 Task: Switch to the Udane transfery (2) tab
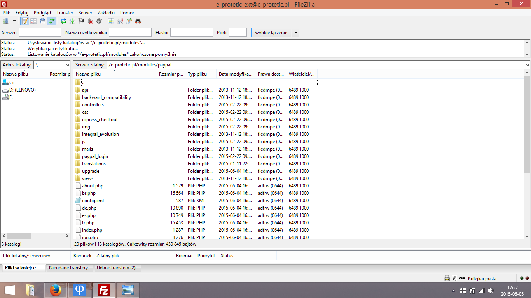[118, 268]
